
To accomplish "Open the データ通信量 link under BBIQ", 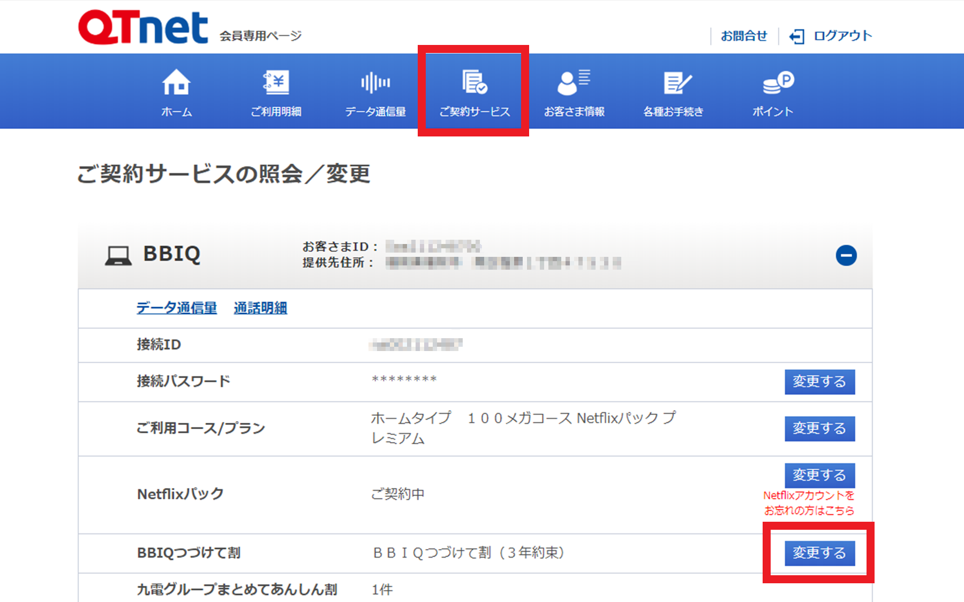I will pos(177,308).
